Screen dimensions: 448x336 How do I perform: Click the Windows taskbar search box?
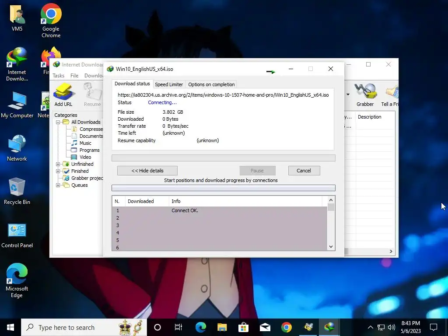click(x=84, y=327)
